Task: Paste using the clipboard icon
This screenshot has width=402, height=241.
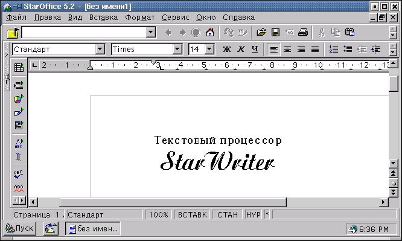Action: tap(350, 33)
